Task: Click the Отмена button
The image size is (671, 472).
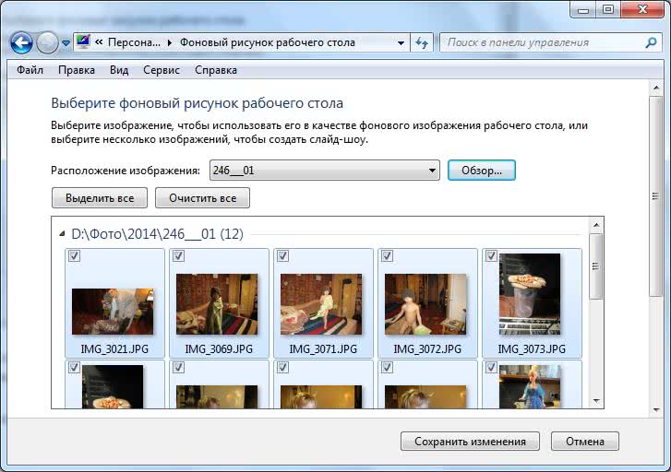Action: tap(585, 442)
